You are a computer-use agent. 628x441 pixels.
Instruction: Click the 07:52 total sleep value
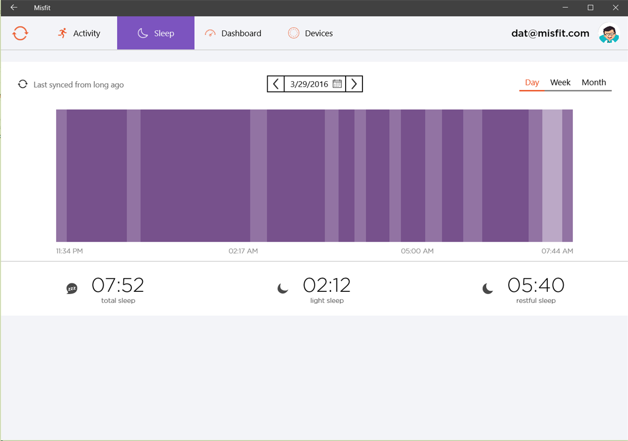click(118, 285)
